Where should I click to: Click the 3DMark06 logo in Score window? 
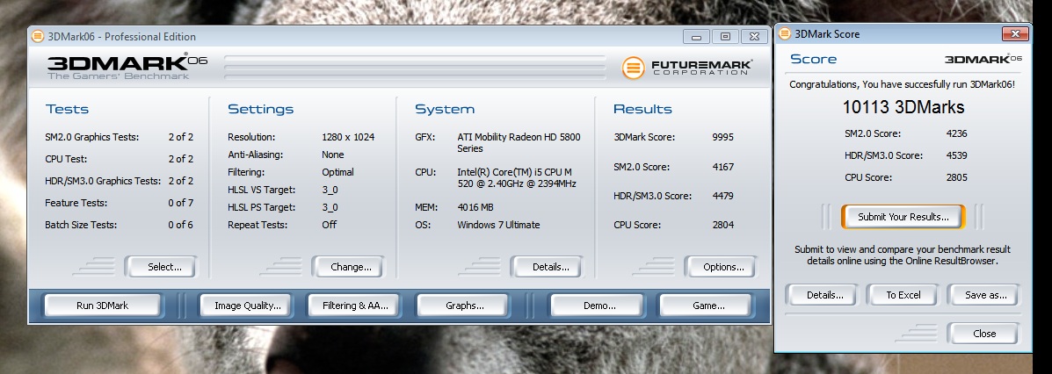click(983, 59)
